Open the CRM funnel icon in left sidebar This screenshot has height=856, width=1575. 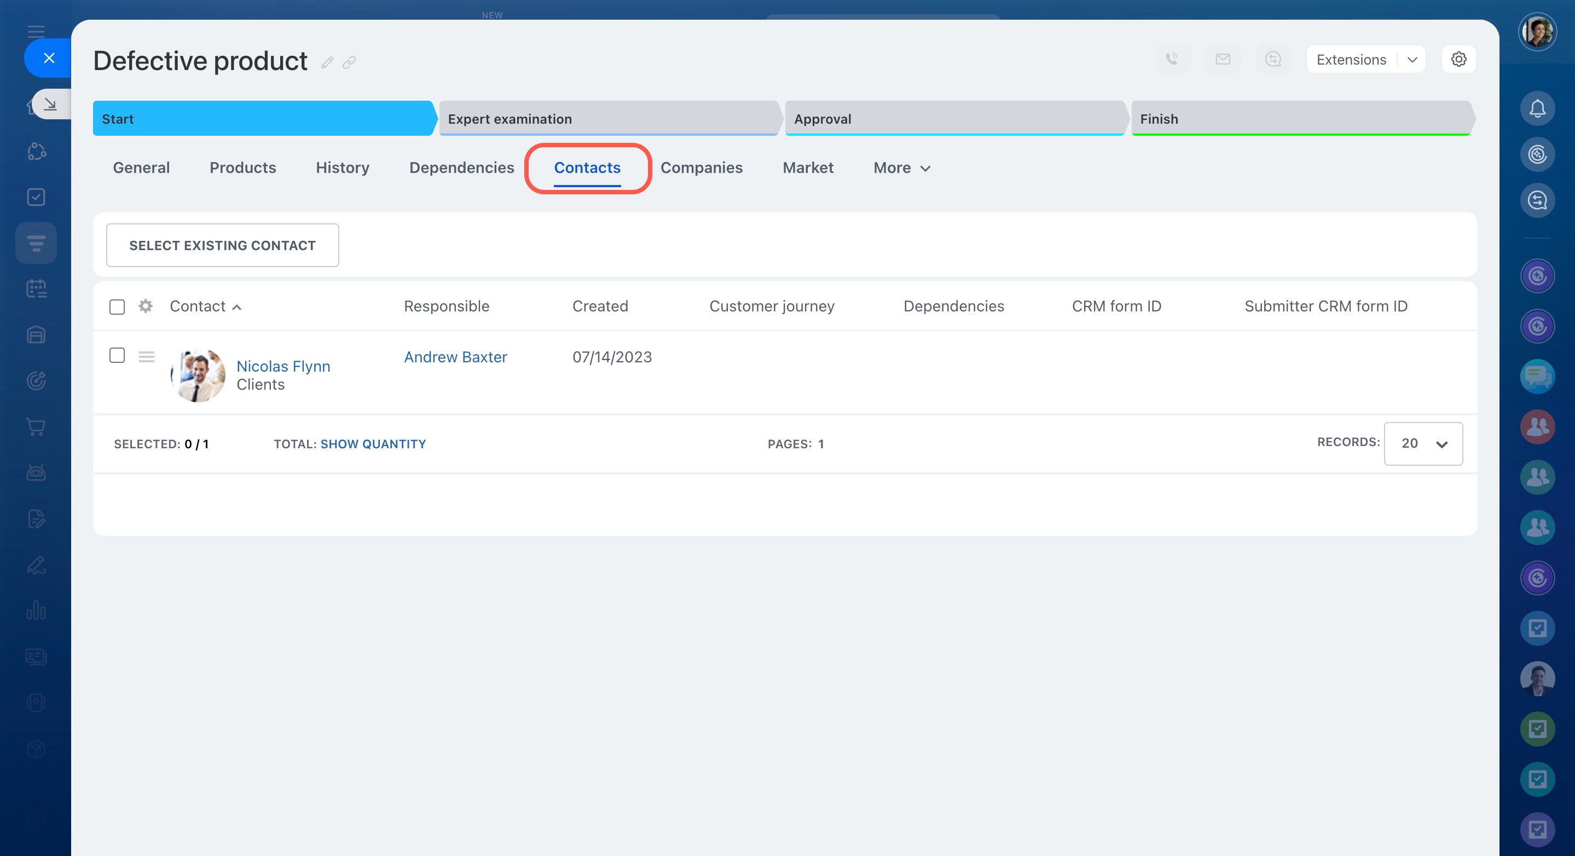point(36,244)
